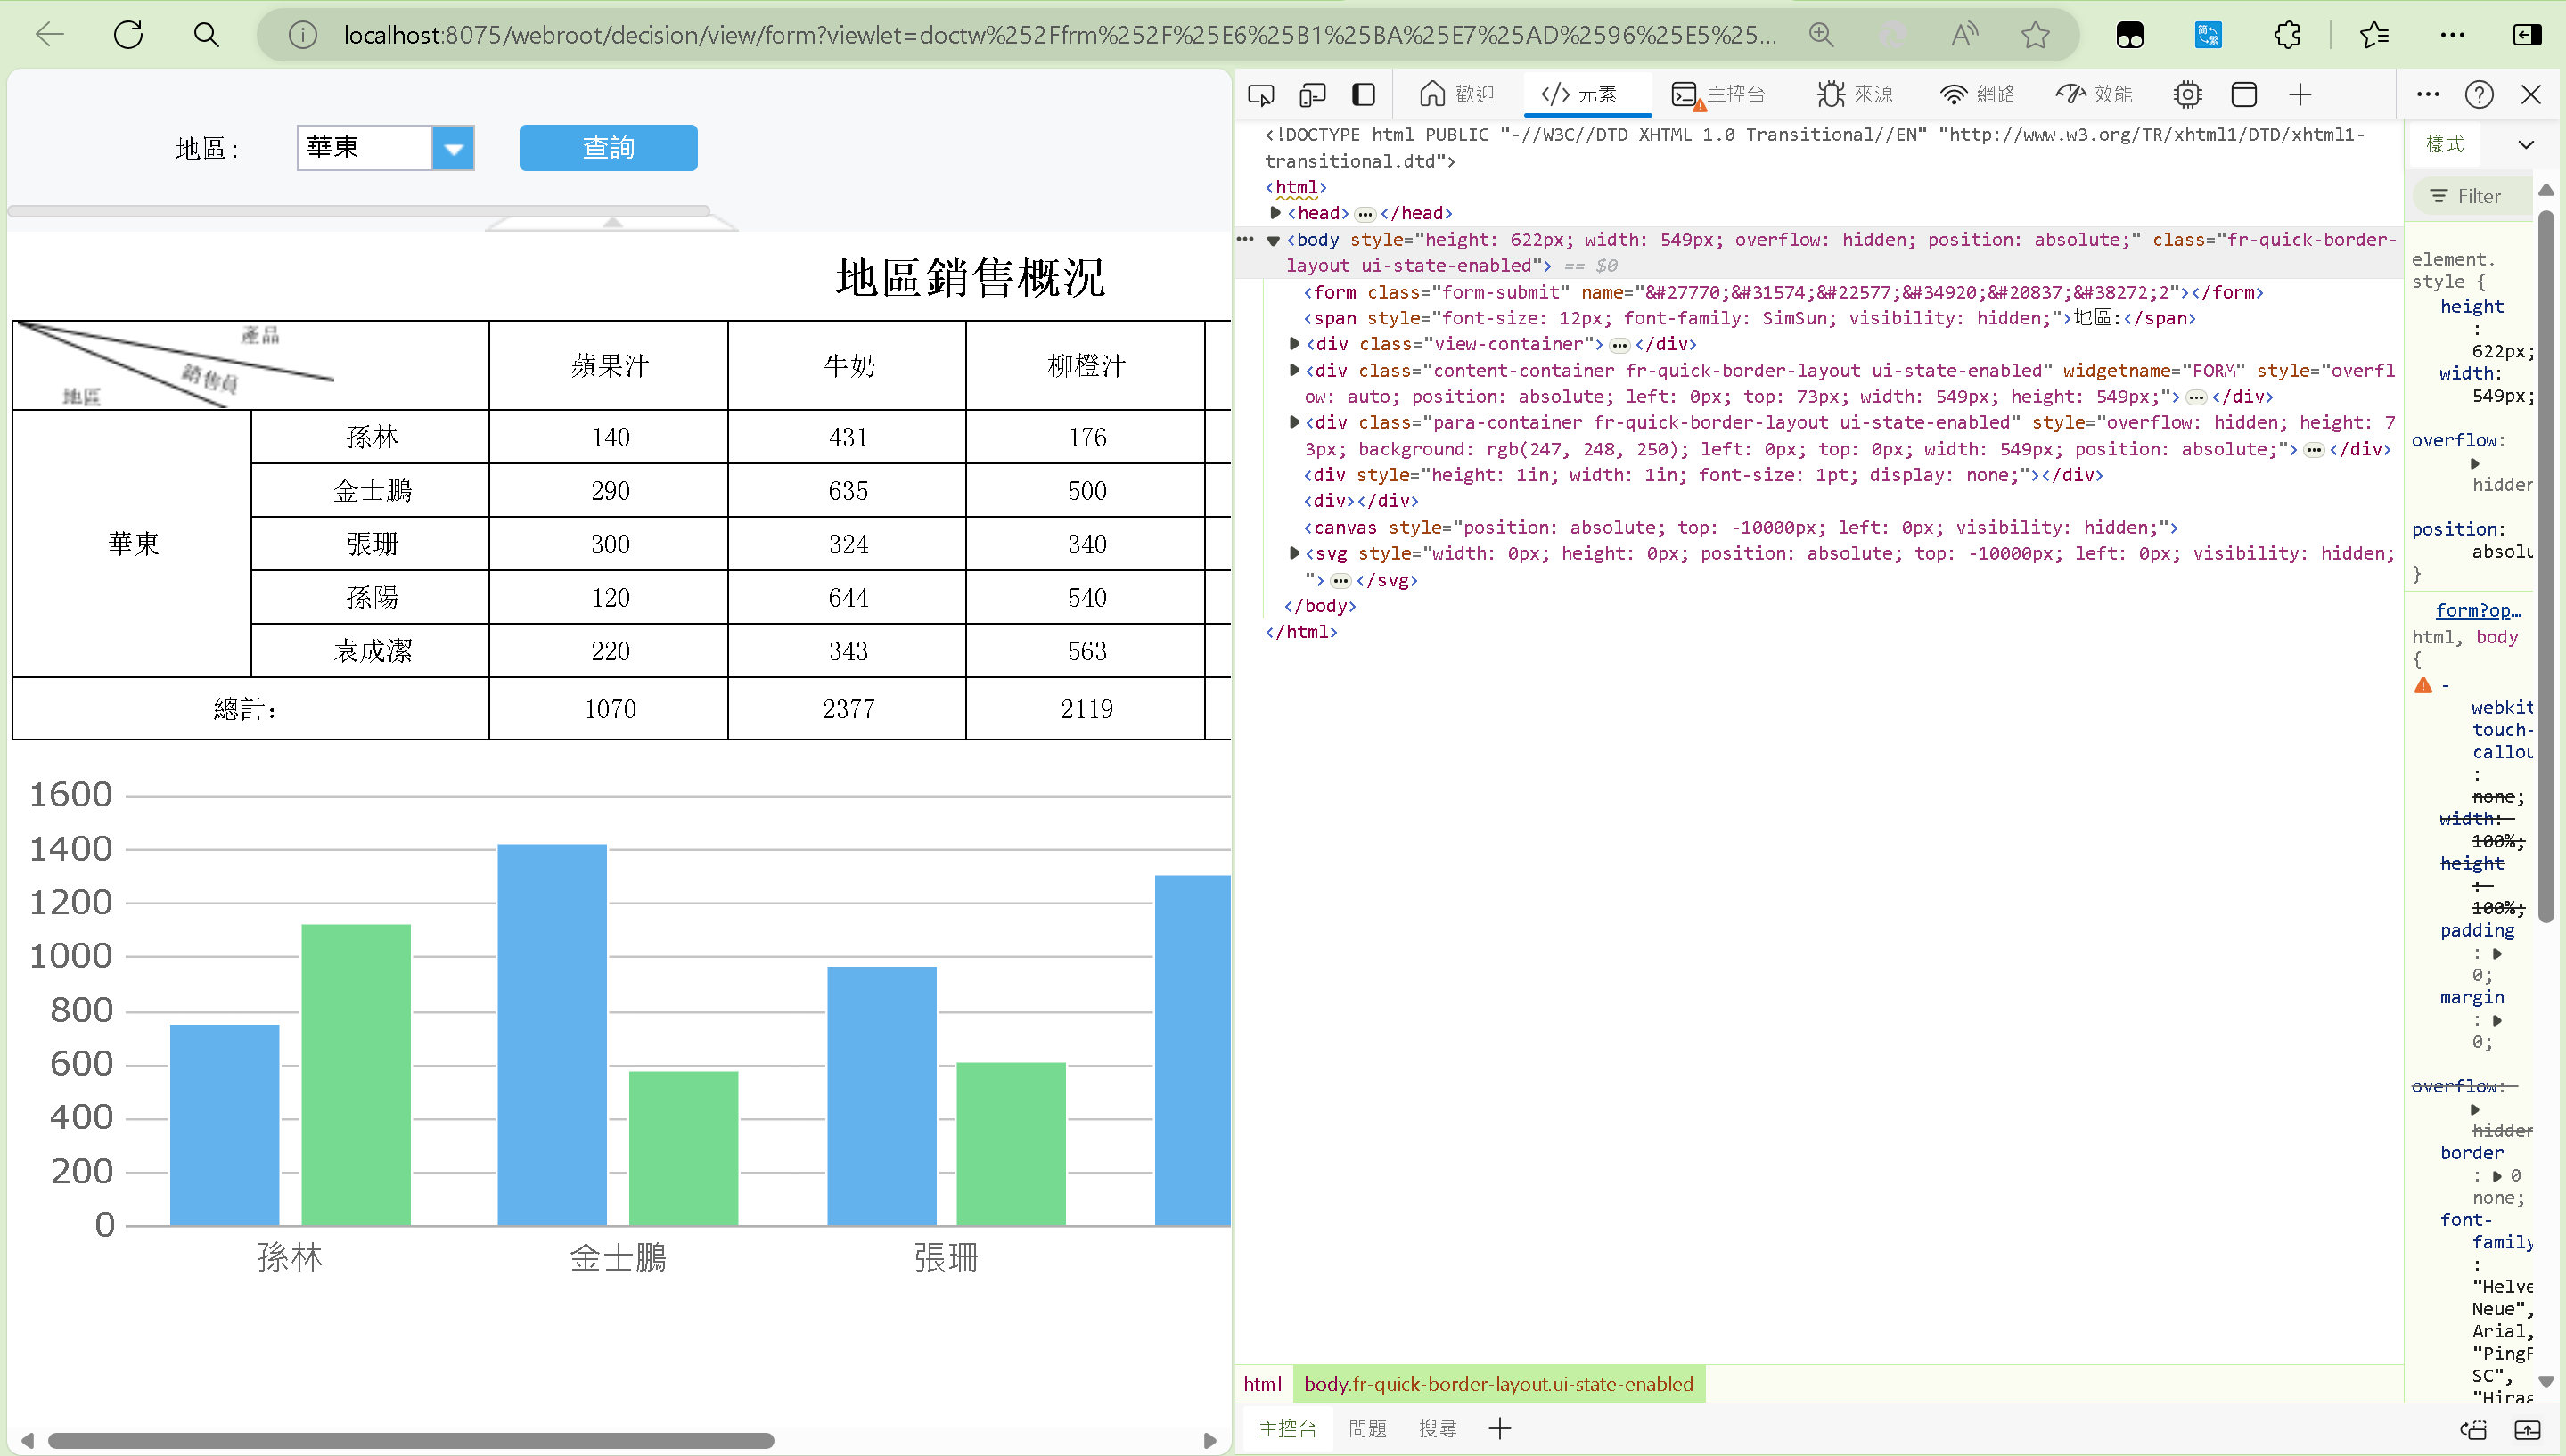View site information icon in address bar
The image size is (2566, 1456).
click(302, 35)
